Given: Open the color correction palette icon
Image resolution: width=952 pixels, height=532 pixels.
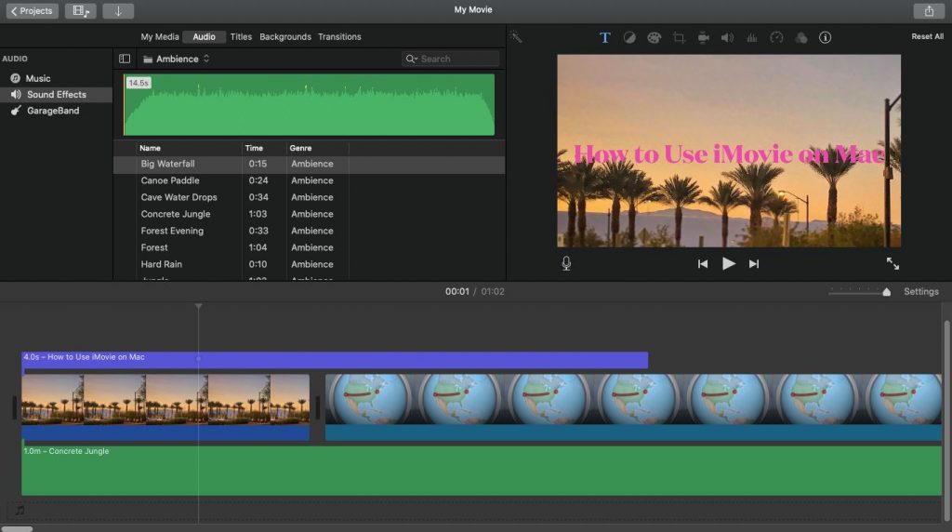Looking at the screenshot, I should pos(654,37).
